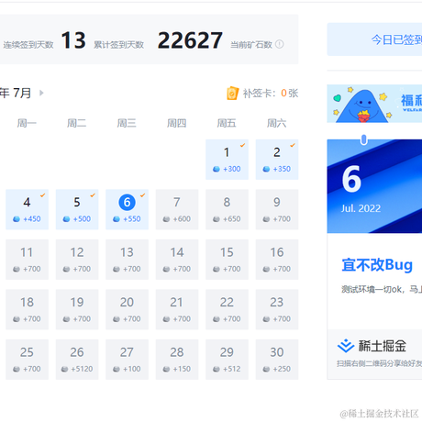Click the 补签卡 card icon

tap(232, 94)
